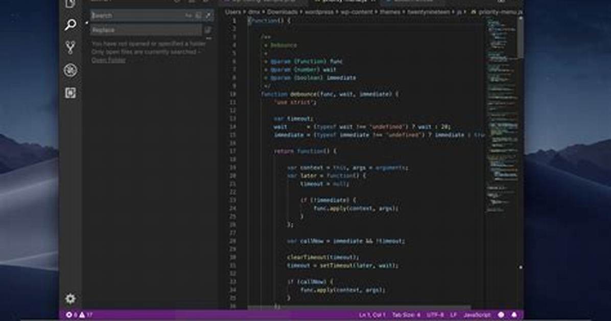Click the "if (!immediate) {" line
The height and width of the screenshot is (321, 611).
pyautogui.click(x=328, y=200)
